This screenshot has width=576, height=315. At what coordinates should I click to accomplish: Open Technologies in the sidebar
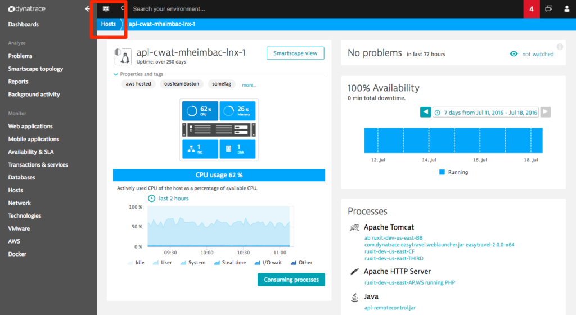(25, 216)
